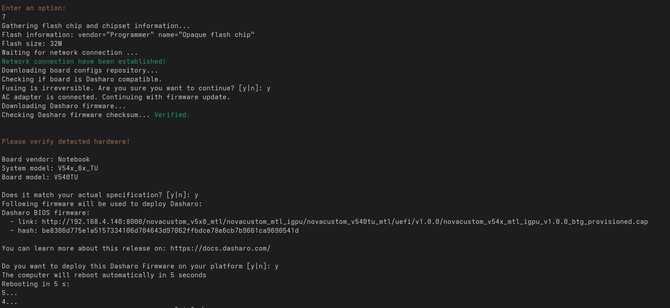Open the novacustom firmware .cap download link

[345, 222]
